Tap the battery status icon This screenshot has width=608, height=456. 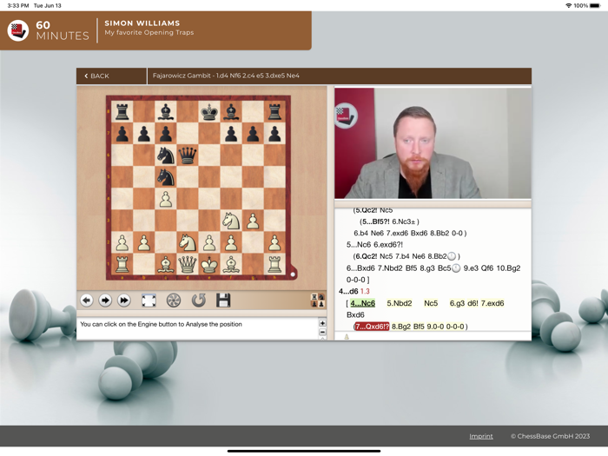595,5
